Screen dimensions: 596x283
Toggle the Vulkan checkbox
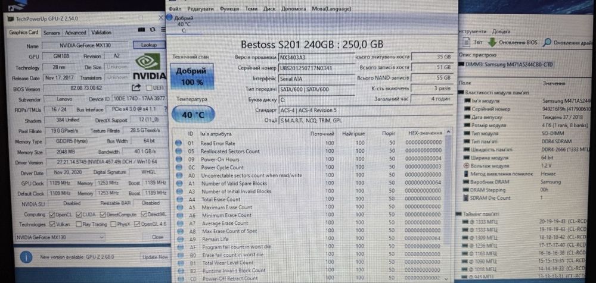click(x=52, y=224)
